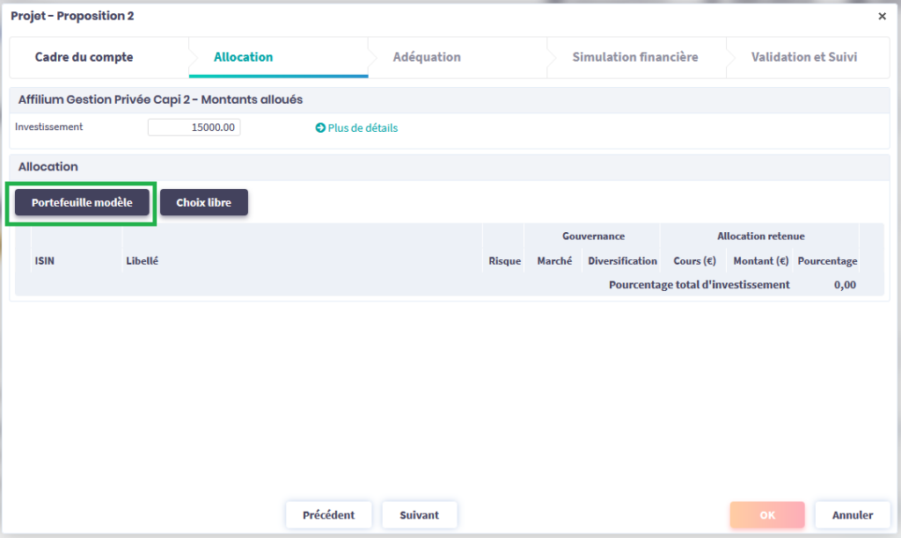The width and height of the screenshot is (901, 538).
Task: Cancel the dialog with Annuler
Action: 852,515
